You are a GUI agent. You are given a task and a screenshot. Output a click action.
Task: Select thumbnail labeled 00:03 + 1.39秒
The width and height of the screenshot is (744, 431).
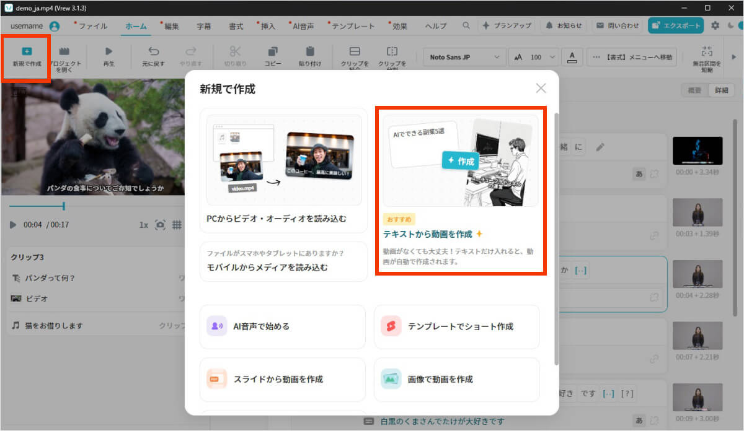pyautogui.click(x=697, y=212)
